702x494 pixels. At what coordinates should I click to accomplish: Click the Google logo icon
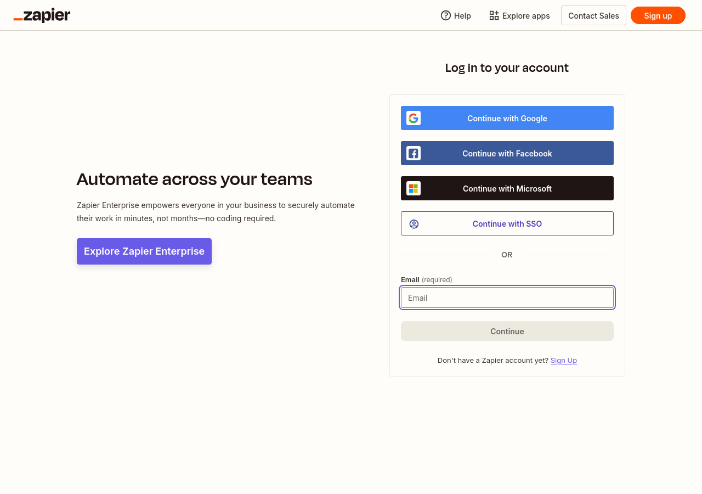coord(414,118)
